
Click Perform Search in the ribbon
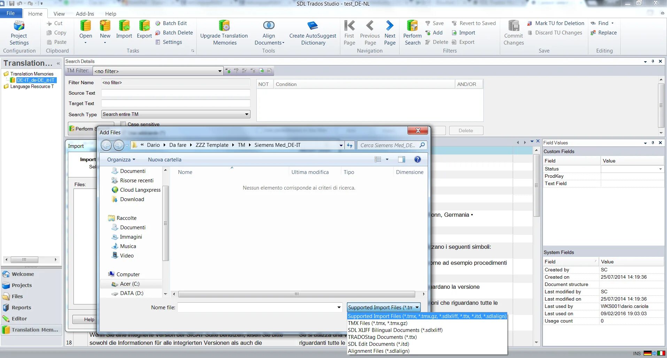[x=412, y=33]
